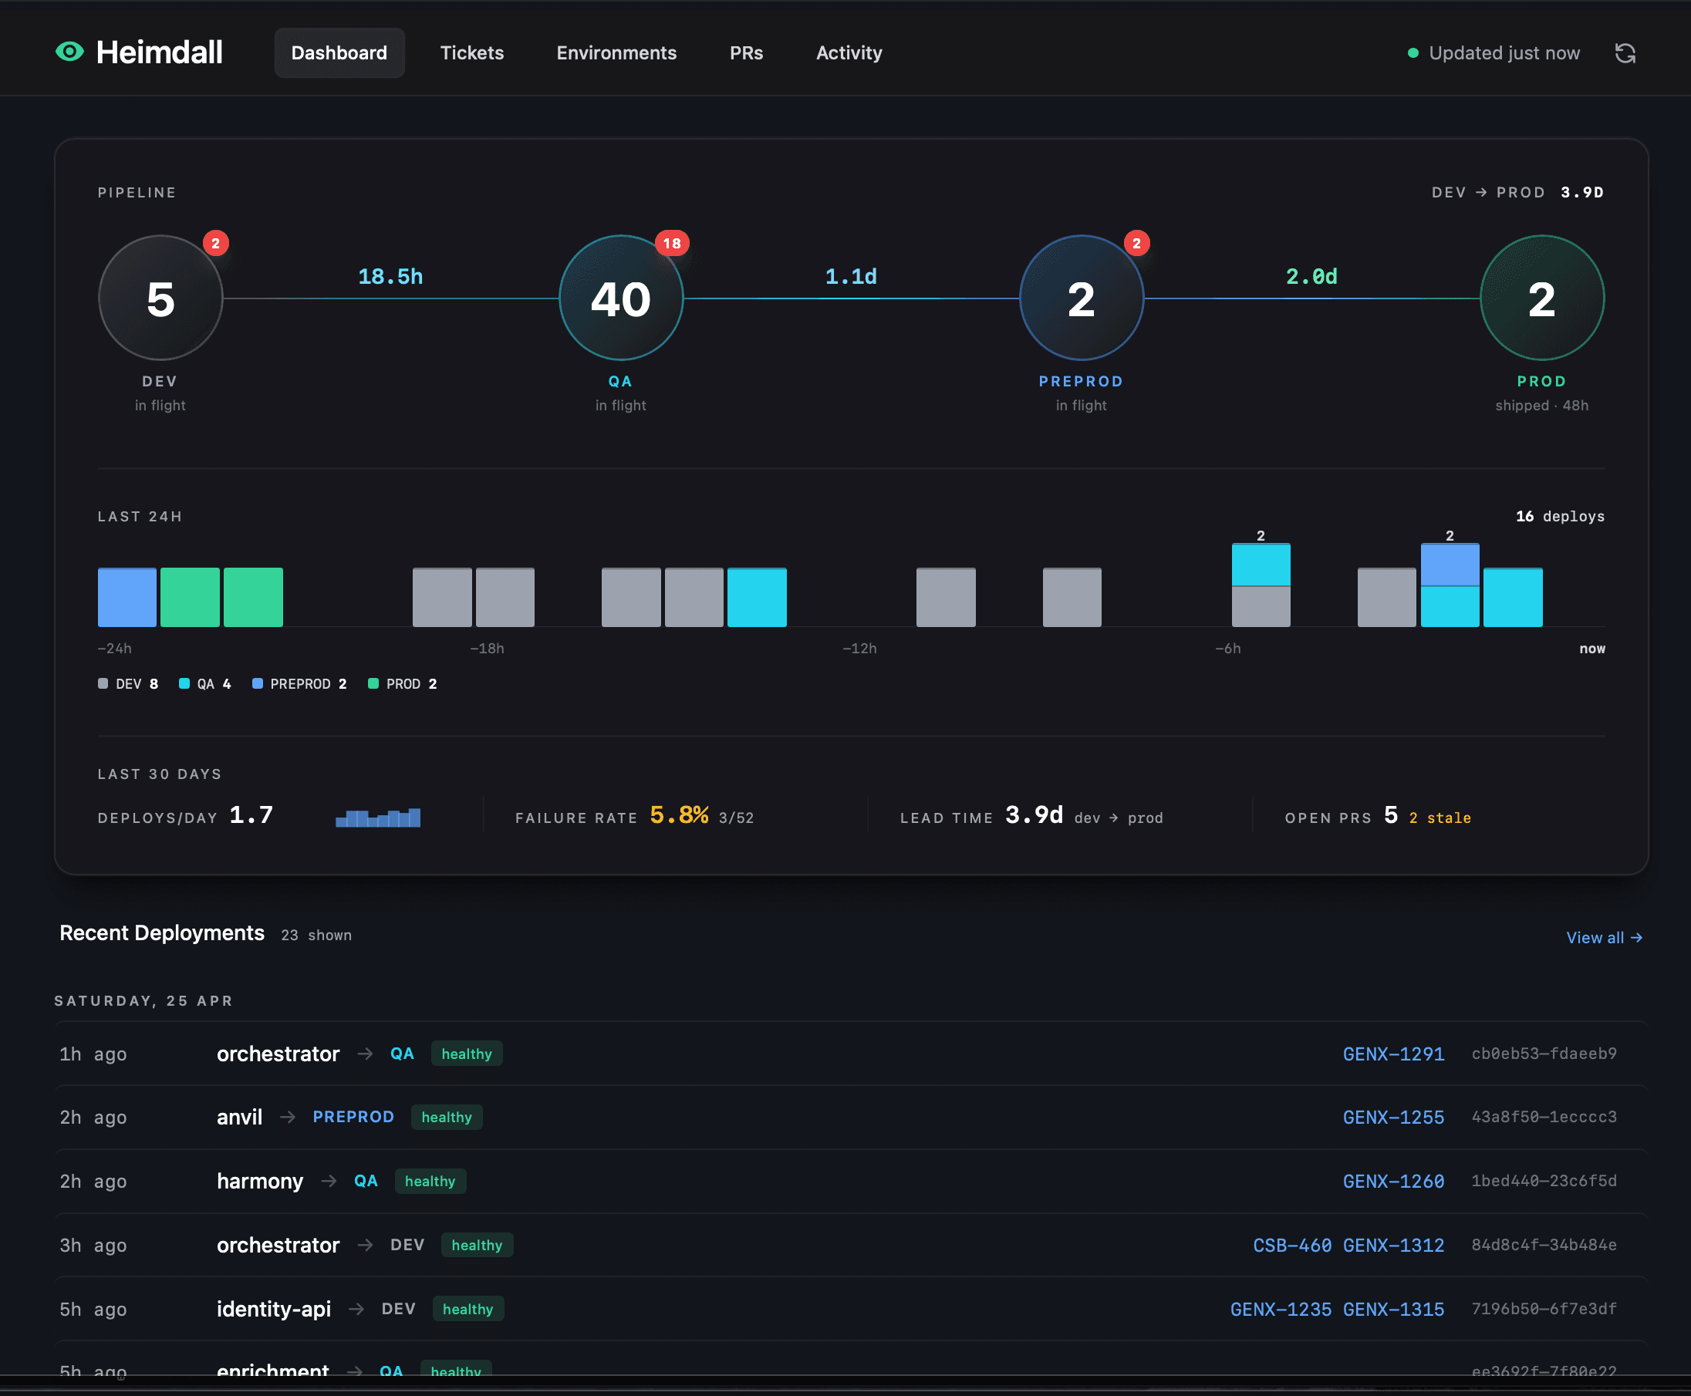Click the 5.8% failure rate value
1691x1396 pixels.
coord(679,815)
